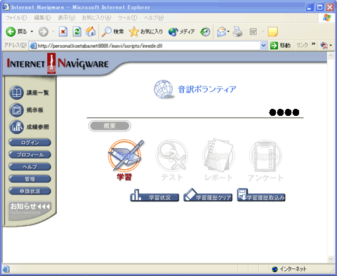Click the Profile (プロフィール) sidebar button
Image resolution: width=337 pixels, height=276 pixels.
[x=29, y=155]
